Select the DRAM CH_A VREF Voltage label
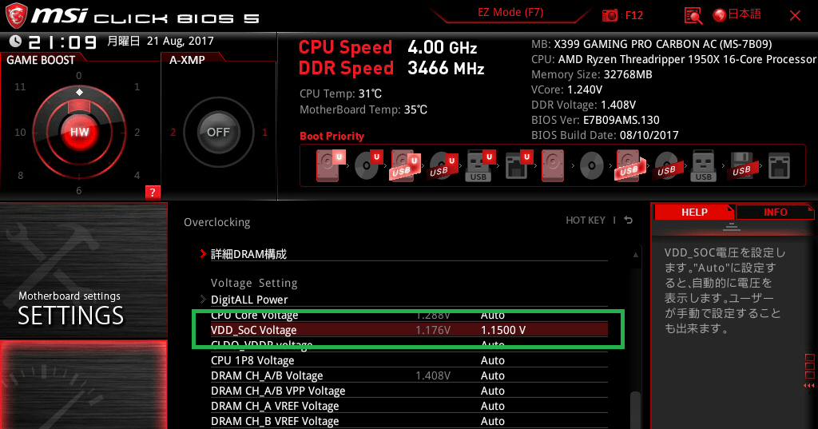The height and width of the screenshot is (429, 818). (275, 406)
